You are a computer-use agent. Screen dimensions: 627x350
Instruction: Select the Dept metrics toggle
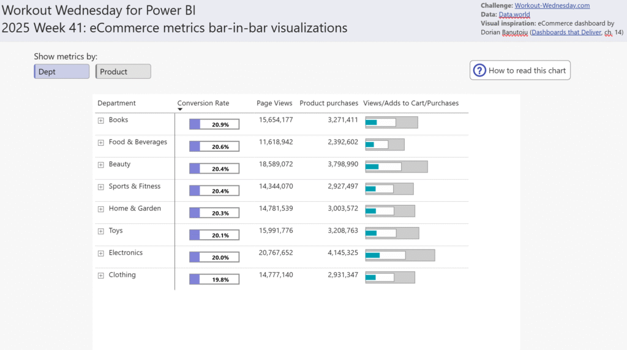pyautogui.click(x=62, y=72)
